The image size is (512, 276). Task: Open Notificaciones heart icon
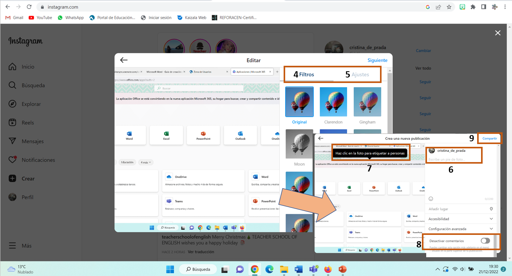coord(13,160)
